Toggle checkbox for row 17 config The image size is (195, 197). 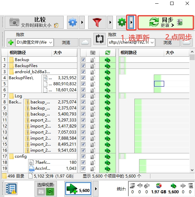click(83, 156)
